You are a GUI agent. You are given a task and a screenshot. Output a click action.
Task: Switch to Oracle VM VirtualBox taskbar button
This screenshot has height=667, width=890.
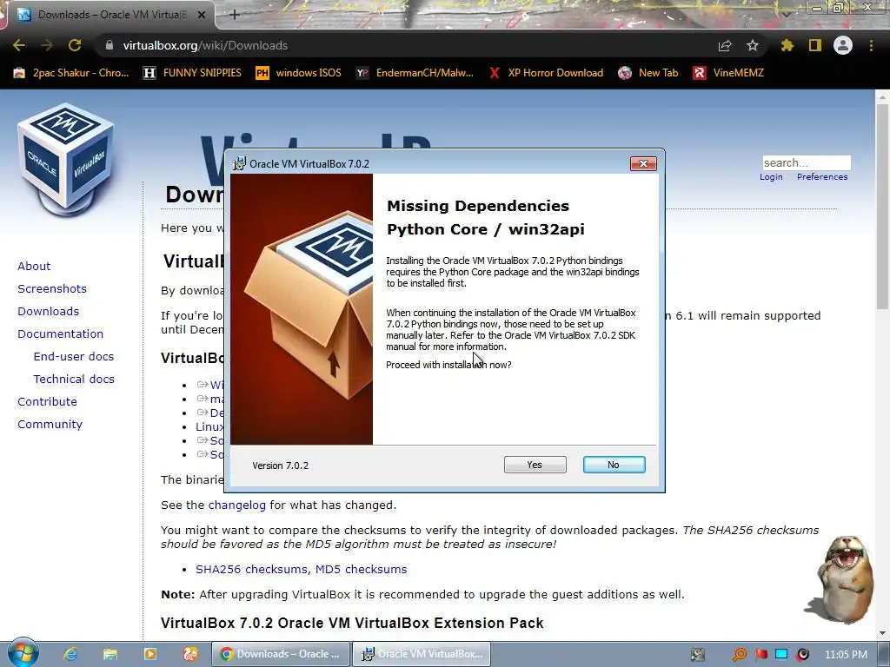[x=422, y=654]
